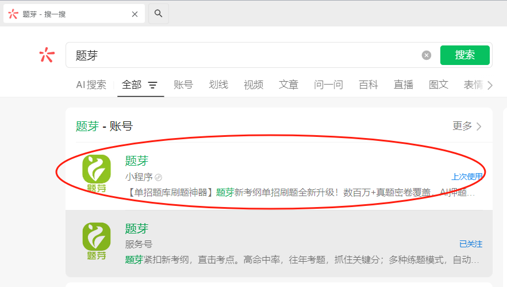This screenshot has width=507, height=287.
Task: Open the 百科 tab
Action: [368, 85]
